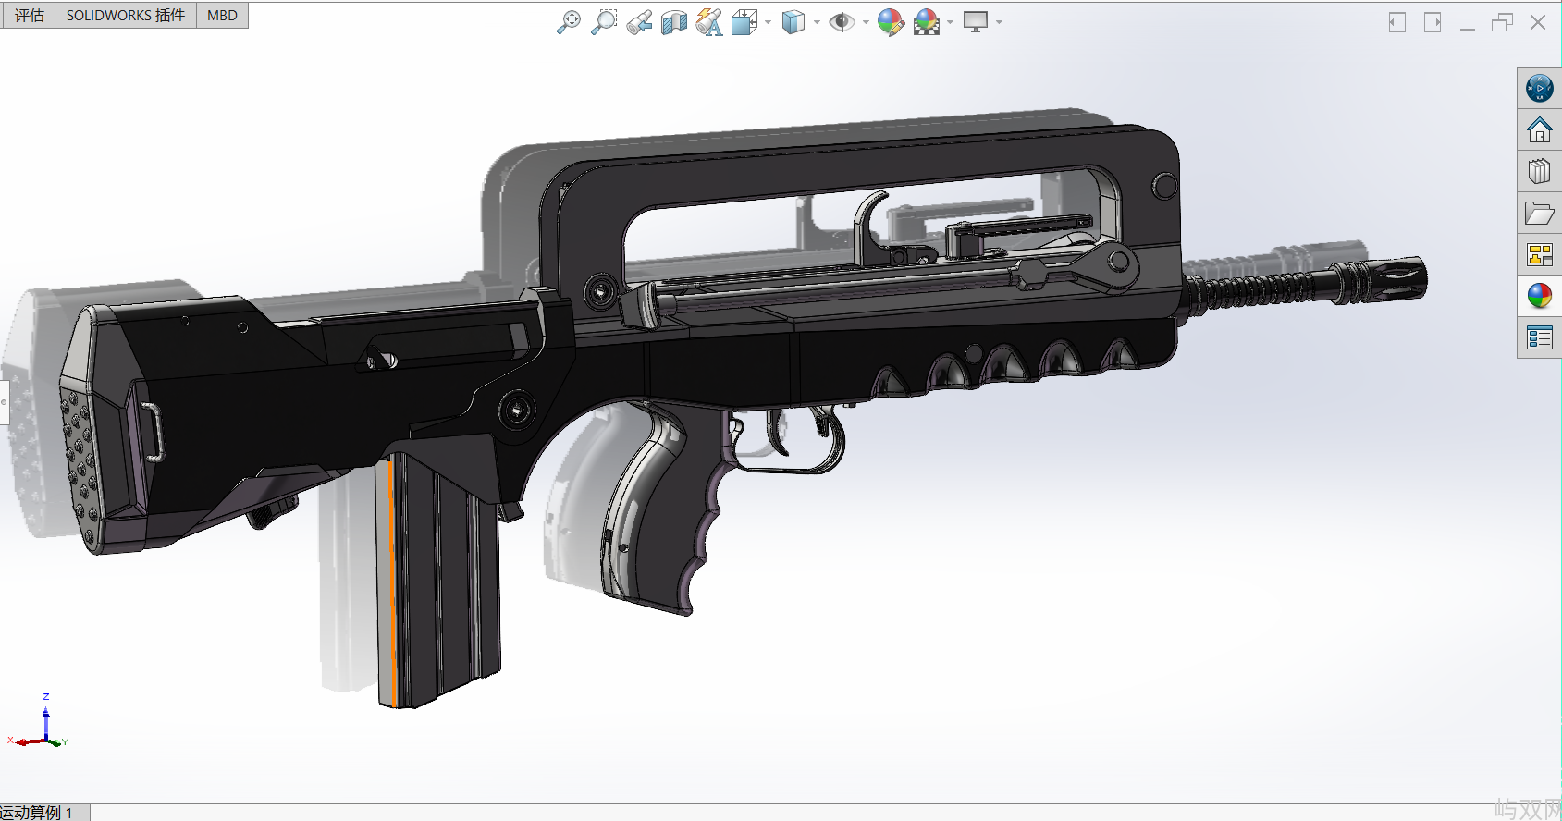
Task: Expand the View Settings dropdown arrow
Action: [x=999, y=22]
